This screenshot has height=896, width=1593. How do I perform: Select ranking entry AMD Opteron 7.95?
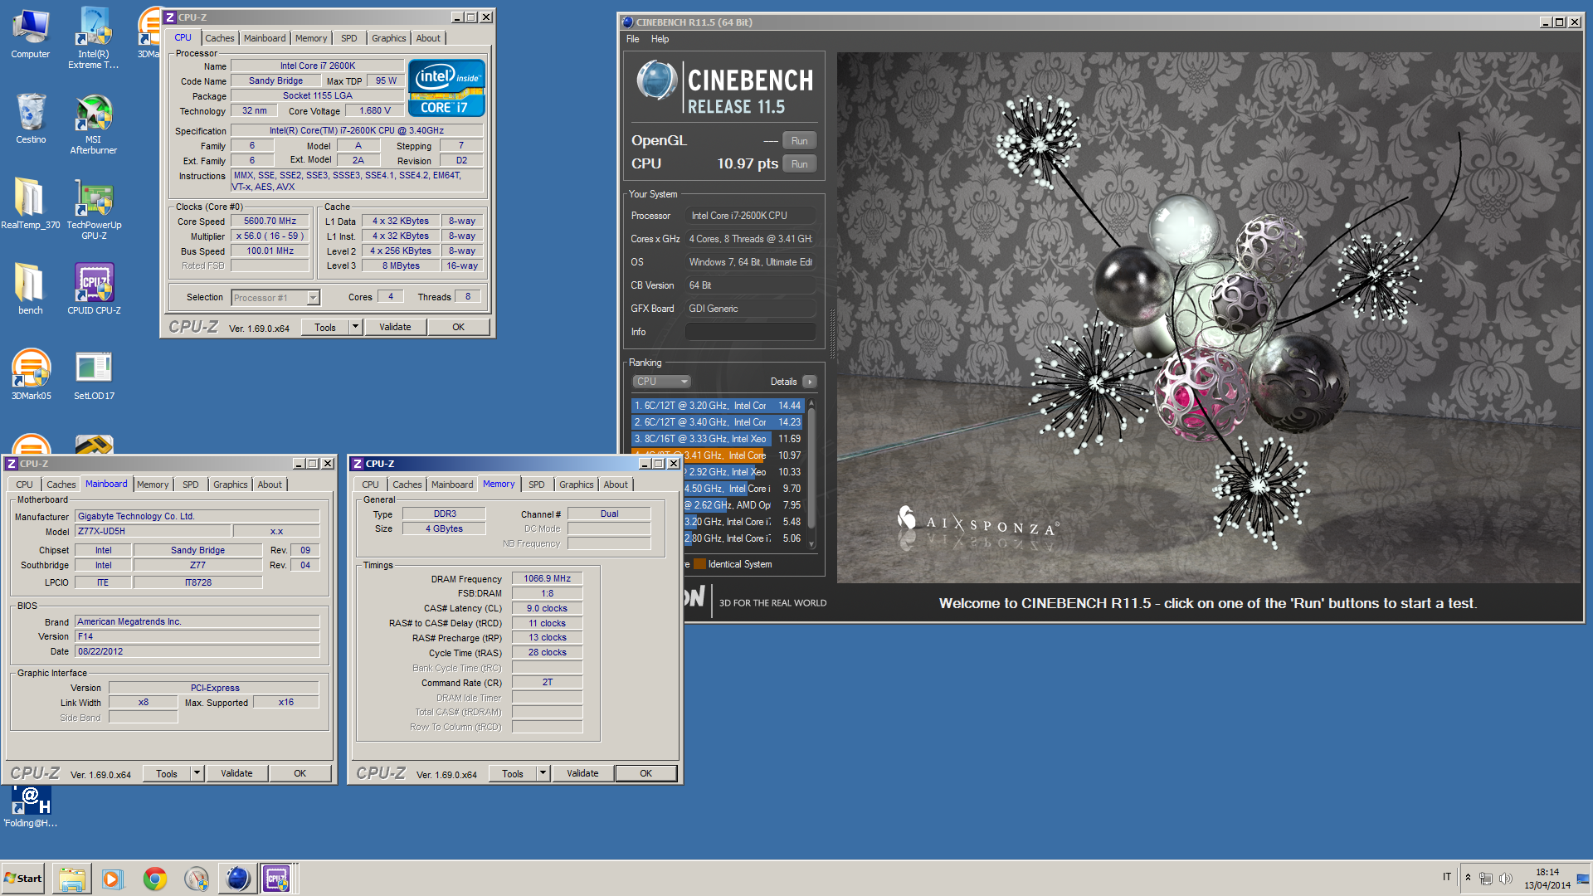743,505
